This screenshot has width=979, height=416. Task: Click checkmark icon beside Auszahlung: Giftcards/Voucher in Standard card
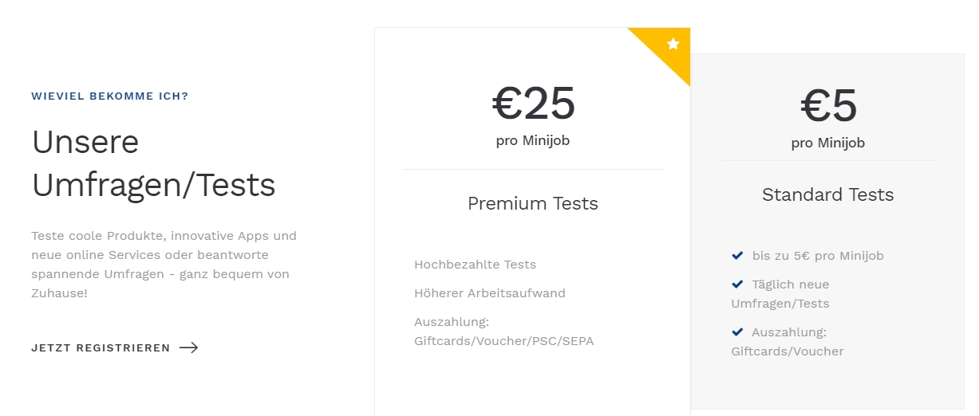737,332
